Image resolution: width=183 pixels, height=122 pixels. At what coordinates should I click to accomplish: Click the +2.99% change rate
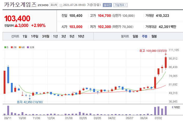pyautogui.click(x=38, y=25)
